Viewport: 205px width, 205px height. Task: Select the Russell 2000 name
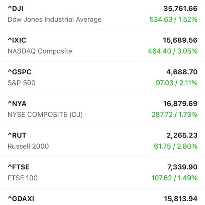pos(28,146)
